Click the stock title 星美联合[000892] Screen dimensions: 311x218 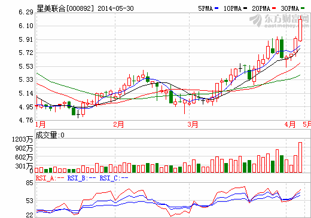pos(65,8)
